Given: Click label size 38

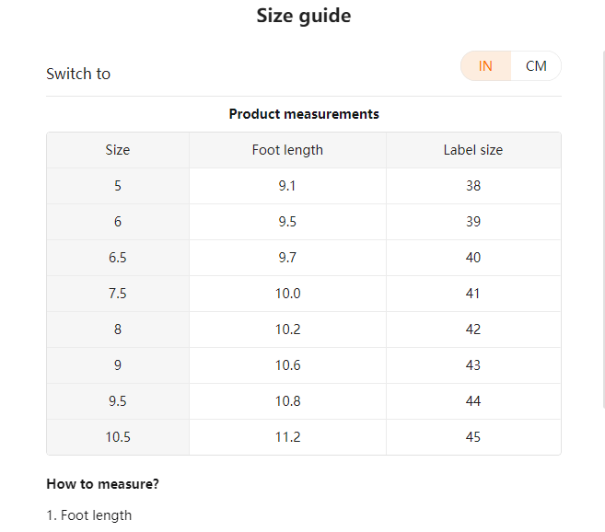Looking at the screenshot, I should (473, 186).
